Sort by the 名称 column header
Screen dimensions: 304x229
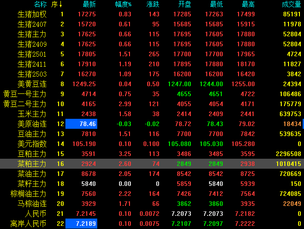click(x=40, y=4)
